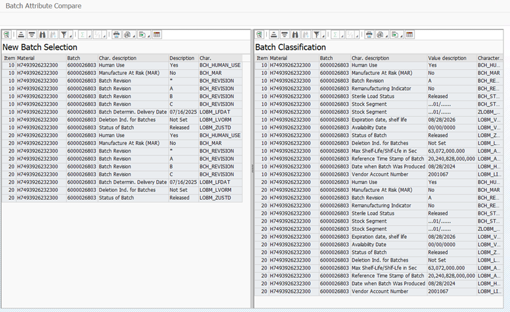Open Views icon in New Batch Selection toolbar
510x312 pixels.
click(x=127, y=35)
